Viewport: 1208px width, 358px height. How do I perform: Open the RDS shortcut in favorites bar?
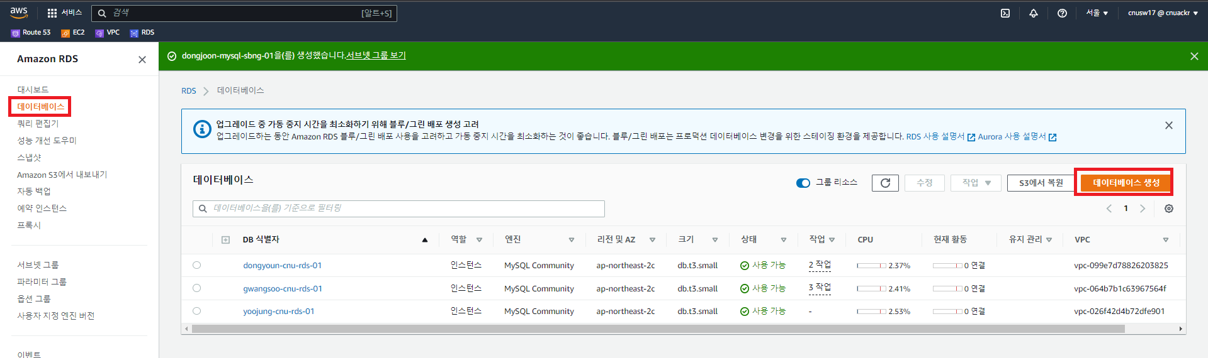pyautogui.click(x=142, y=33)
